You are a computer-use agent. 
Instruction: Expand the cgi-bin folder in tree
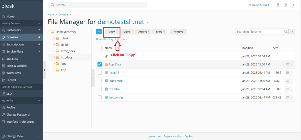54,45
